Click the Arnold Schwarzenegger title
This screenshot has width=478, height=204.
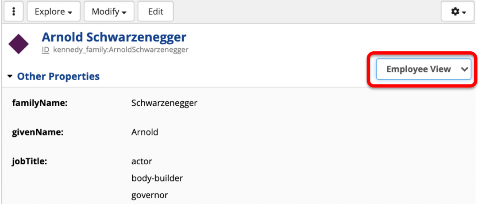[114, 37]
